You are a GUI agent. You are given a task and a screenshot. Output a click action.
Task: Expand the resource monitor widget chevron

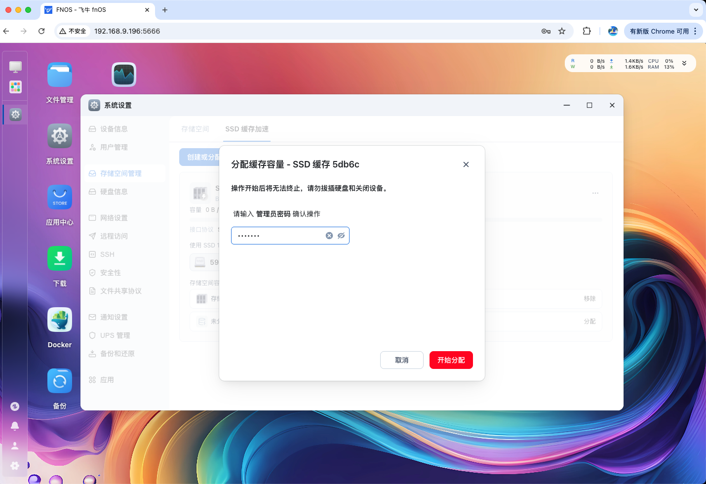coord(684,63)
